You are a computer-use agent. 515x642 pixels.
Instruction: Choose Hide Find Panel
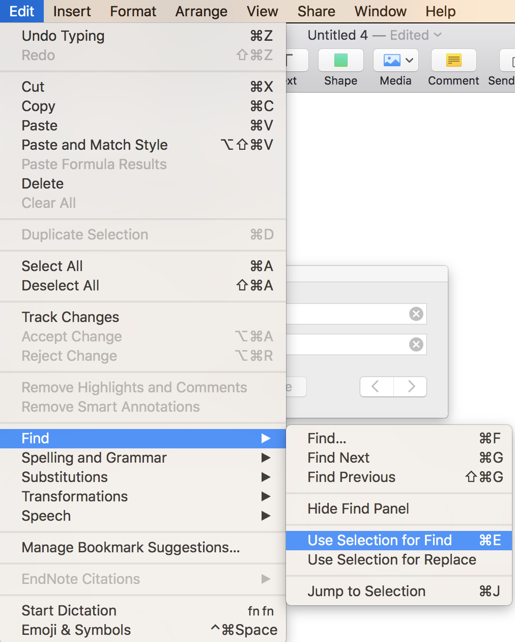click(358, 509)
